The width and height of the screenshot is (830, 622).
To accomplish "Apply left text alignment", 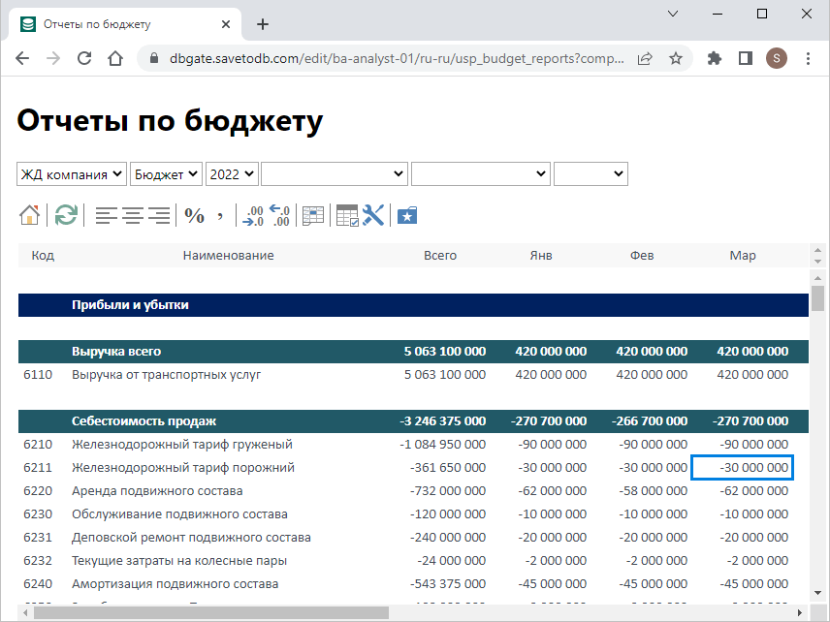I will click(106, 215).
